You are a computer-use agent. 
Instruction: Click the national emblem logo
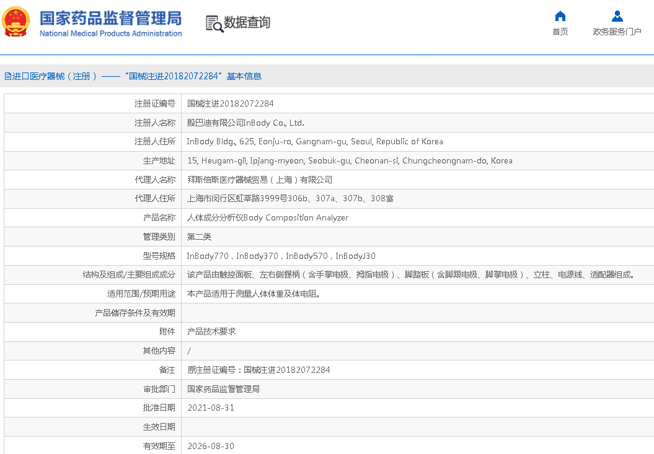16,22
